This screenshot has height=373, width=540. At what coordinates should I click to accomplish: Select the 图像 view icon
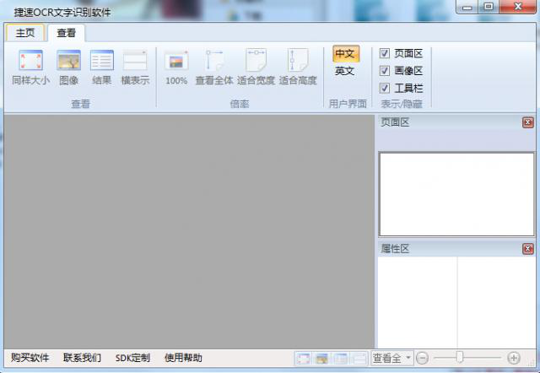tap(68, 68)
